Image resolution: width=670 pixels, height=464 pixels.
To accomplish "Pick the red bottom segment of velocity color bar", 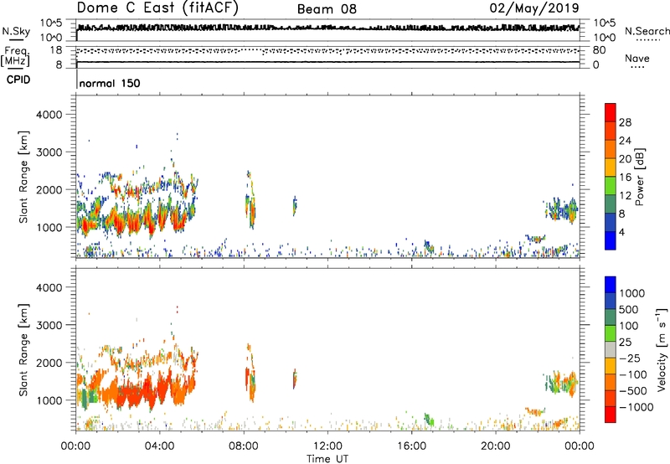I will [x=611, y=415].
